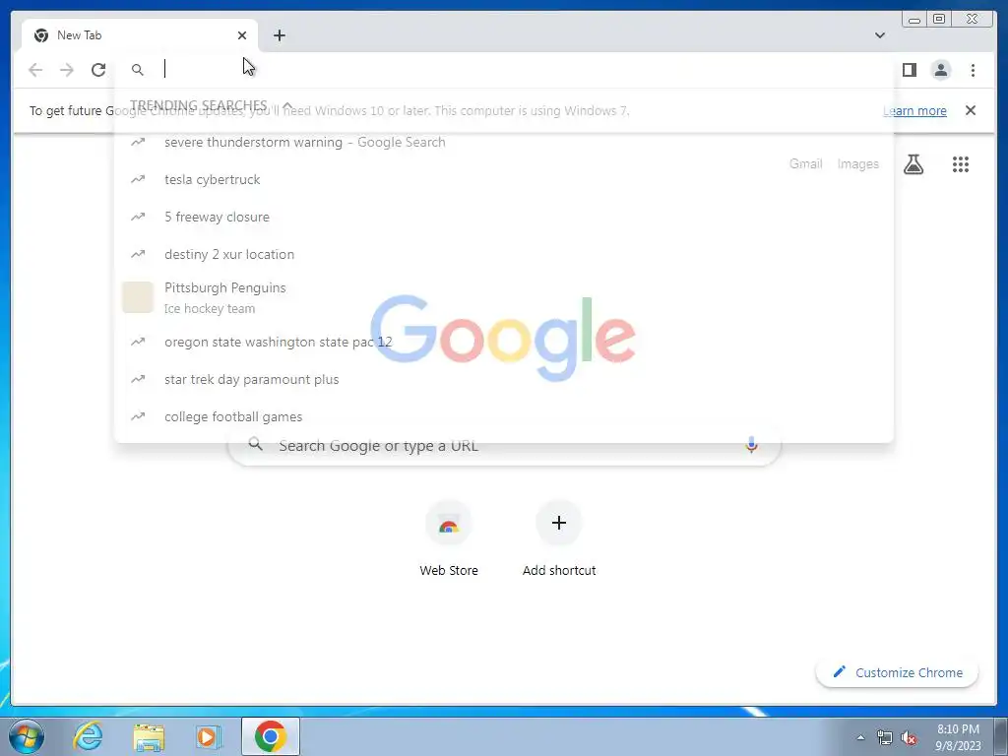
Task: Click the Search Google or type a URL box
Action: (505, 446)
